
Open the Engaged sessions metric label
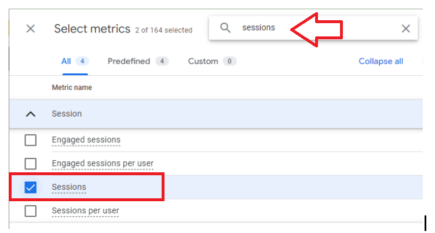pos(86,140)
